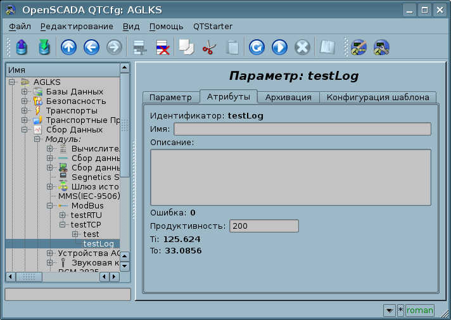Click the Start periodic update play icon
The height and width of the screenshot is (320, 451).
click(x=279, y=48)
